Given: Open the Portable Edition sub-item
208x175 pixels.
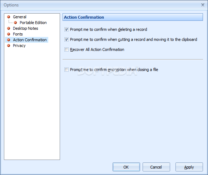Looking at the screenshot, I should [x=33, y=23].
